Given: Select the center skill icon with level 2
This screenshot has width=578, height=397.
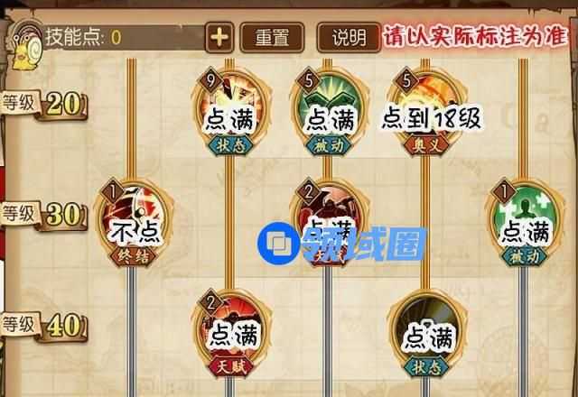Looking at the screenshot, I should click(x=328, y=222).
